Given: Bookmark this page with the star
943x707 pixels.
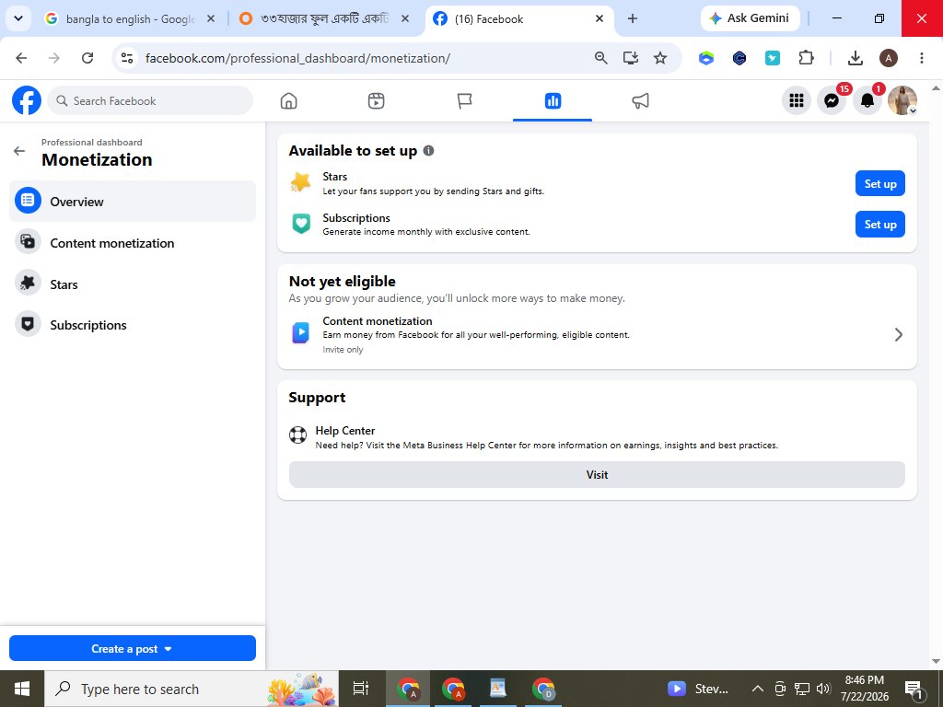Looking at the screenshot, I should click(660, 58).
